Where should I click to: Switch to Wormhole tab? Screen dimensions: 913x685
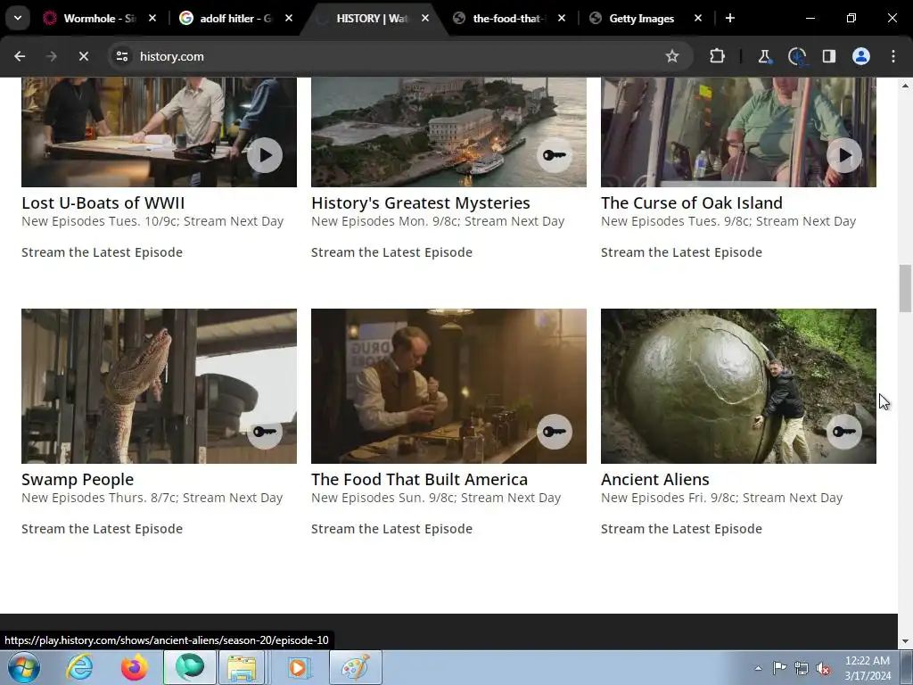[x=99, y=18]
